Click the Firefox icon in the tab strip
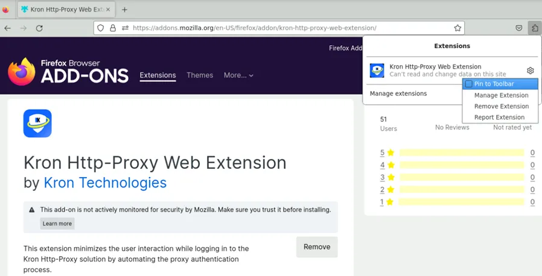This screenshot has height=276, width=542. coord(5,10)
